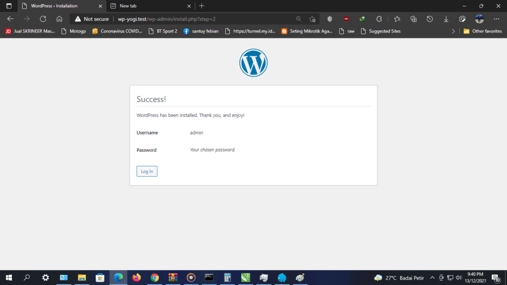The image size is (507, 285).
Task: Open a new browser tab
Action: [x=202, y=6]
